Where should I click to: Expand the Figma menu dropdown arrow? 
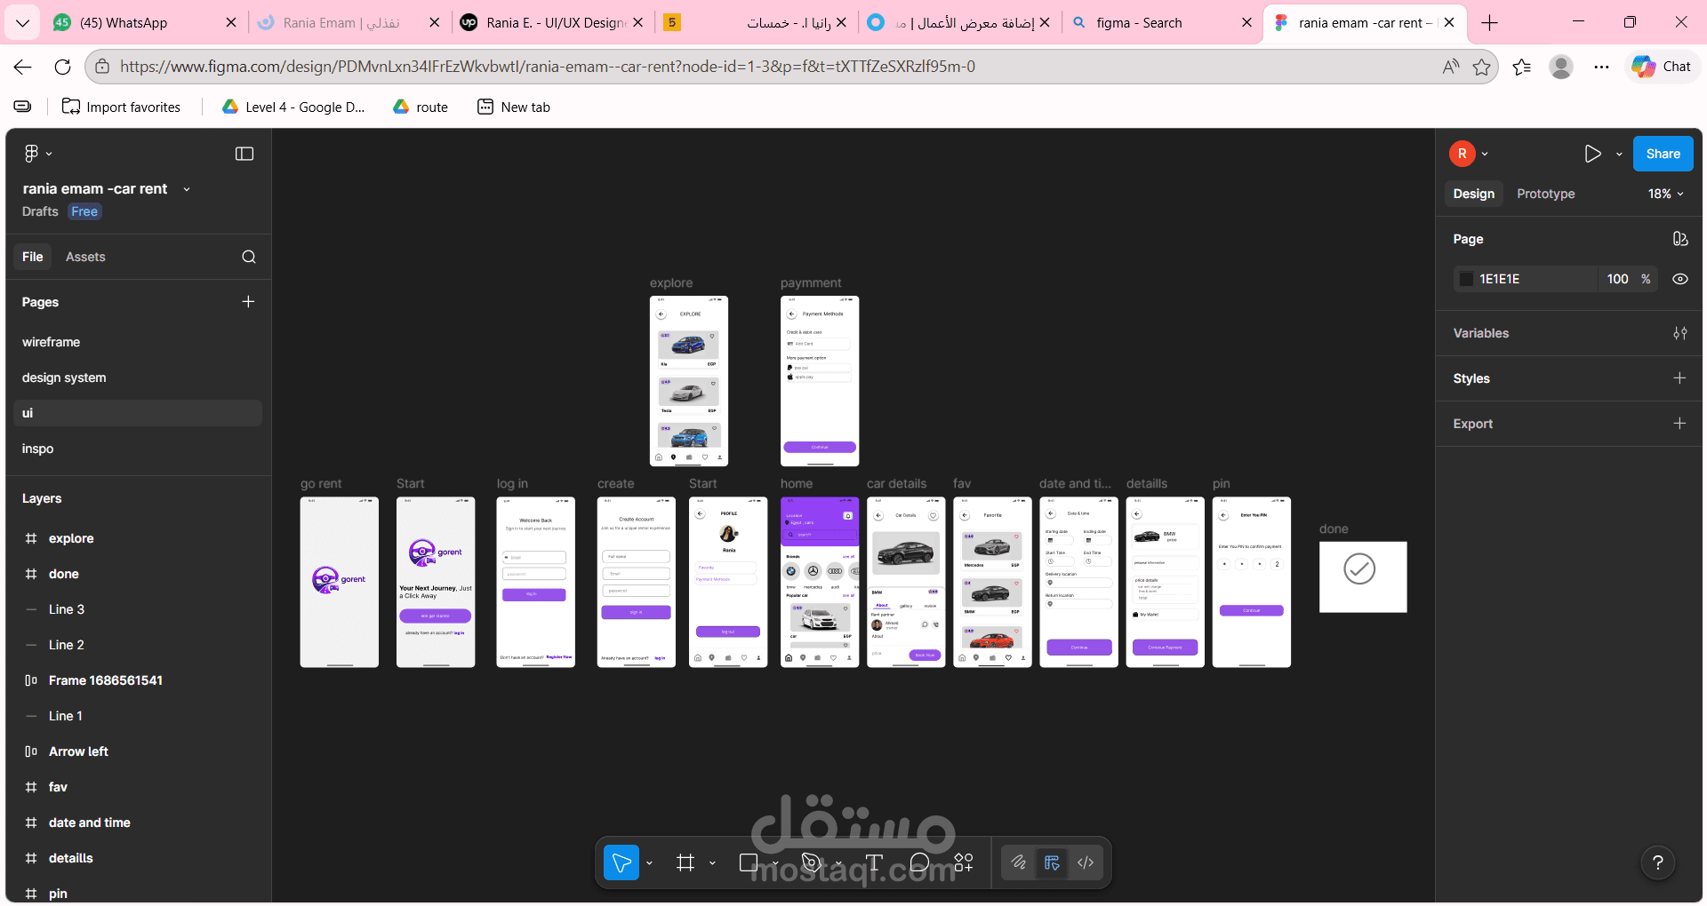[x=49, y=154]
